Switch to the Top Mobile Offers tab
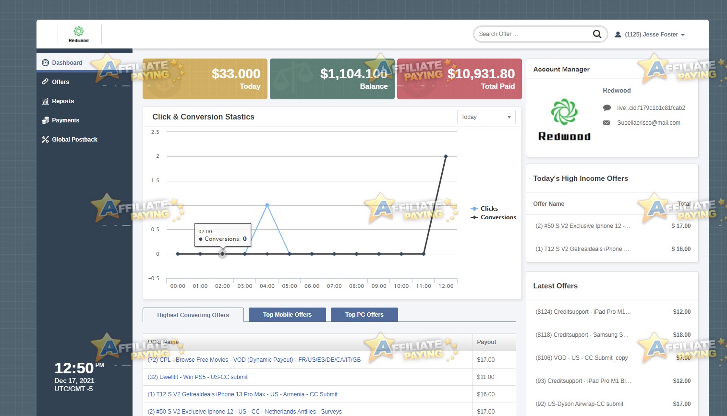This screenshot has height=416, width=727. click(287, 315)
